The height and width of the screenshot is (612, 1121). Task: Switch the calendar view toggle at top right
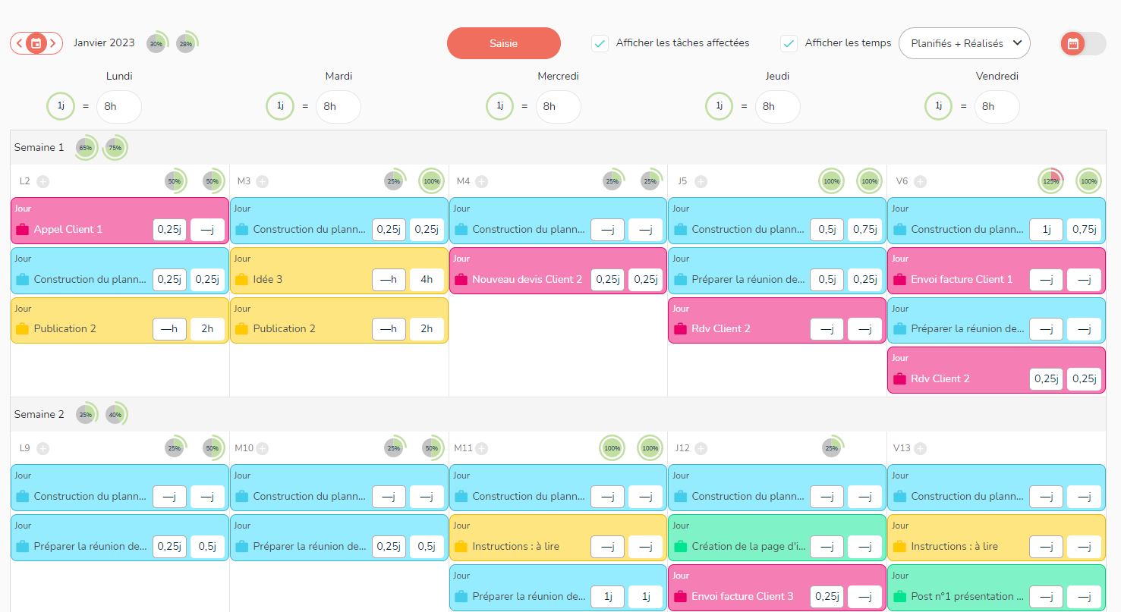click(1083, 44)
